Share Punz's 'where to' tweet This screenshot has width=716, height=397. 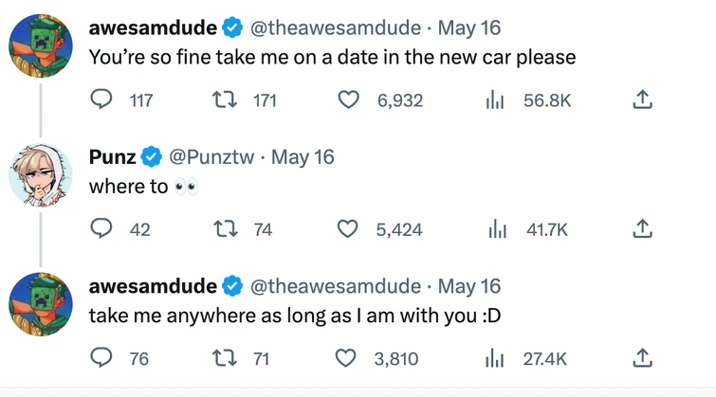641,228
